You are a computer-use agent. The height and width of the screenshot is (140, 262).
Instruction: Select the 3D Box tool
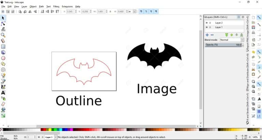[3, 52]
